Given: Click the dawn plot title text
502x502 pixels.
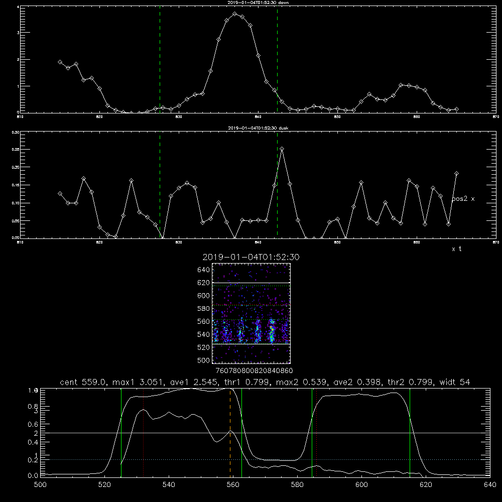Looking at the screenshot, I should click(x=258, y=3).
